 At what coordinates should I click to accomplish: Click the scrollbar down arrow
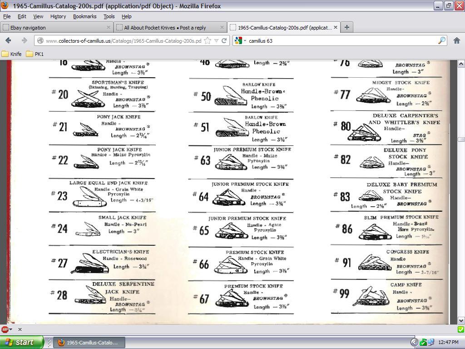[461, 320]
